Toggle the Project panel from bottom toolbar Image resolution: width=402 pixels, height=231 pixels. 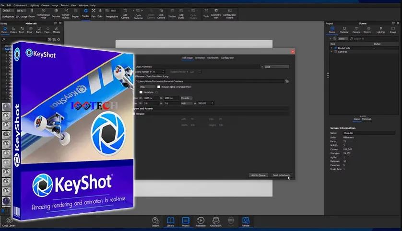point(186,222)
